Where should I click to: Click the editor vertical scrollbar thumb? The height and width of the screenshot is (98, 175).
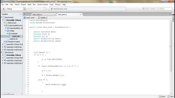pyautogui.click(x=171, y=47)
